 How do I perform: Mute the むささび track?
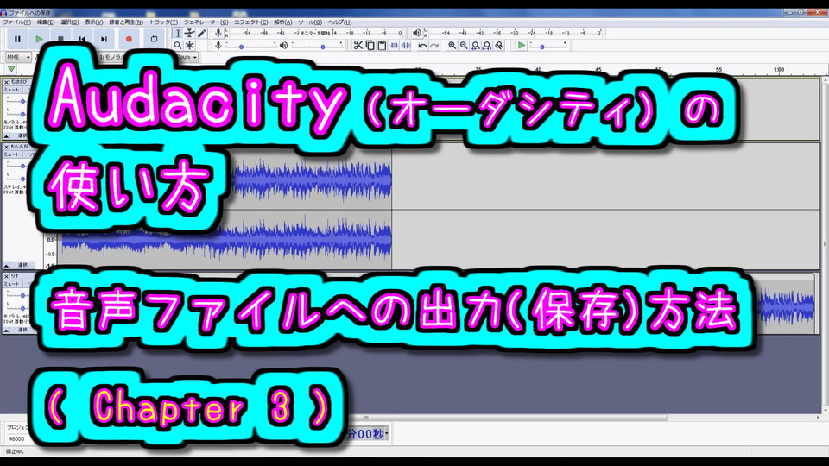coord(11,90)
